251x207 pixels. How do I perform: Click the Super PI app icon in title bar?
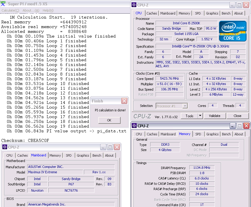[x=3, y=4]
